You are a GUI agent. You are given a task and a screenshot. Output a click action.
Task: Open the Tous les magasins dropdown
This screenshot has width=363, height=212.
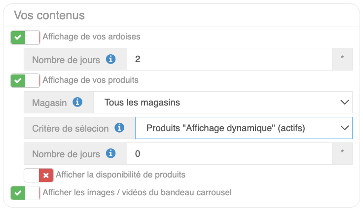click(x=222, y=103)
